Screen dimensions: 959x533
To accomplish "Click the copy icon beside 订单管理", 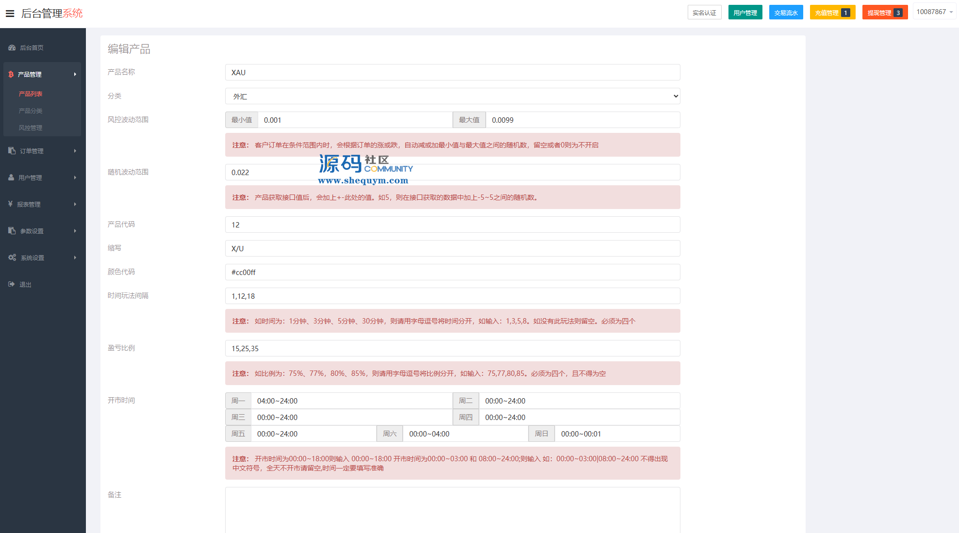I will tap(12, 151).
